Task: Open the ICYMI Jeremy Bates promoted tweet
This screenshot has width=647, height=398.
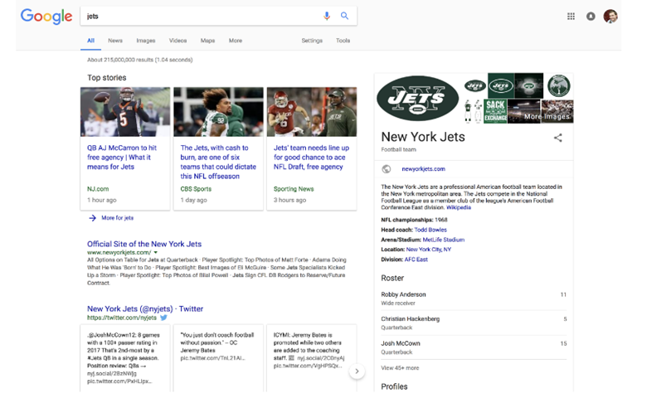Action: (312, 358)
